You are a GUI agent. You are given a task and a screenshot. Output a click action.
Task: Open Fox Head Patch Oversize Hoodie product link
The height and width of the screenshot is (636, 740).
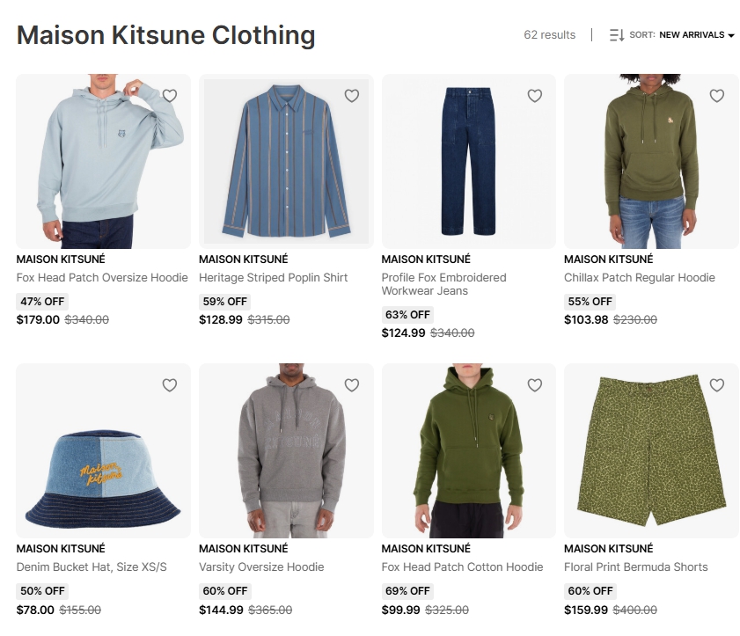tap(102, 277)
